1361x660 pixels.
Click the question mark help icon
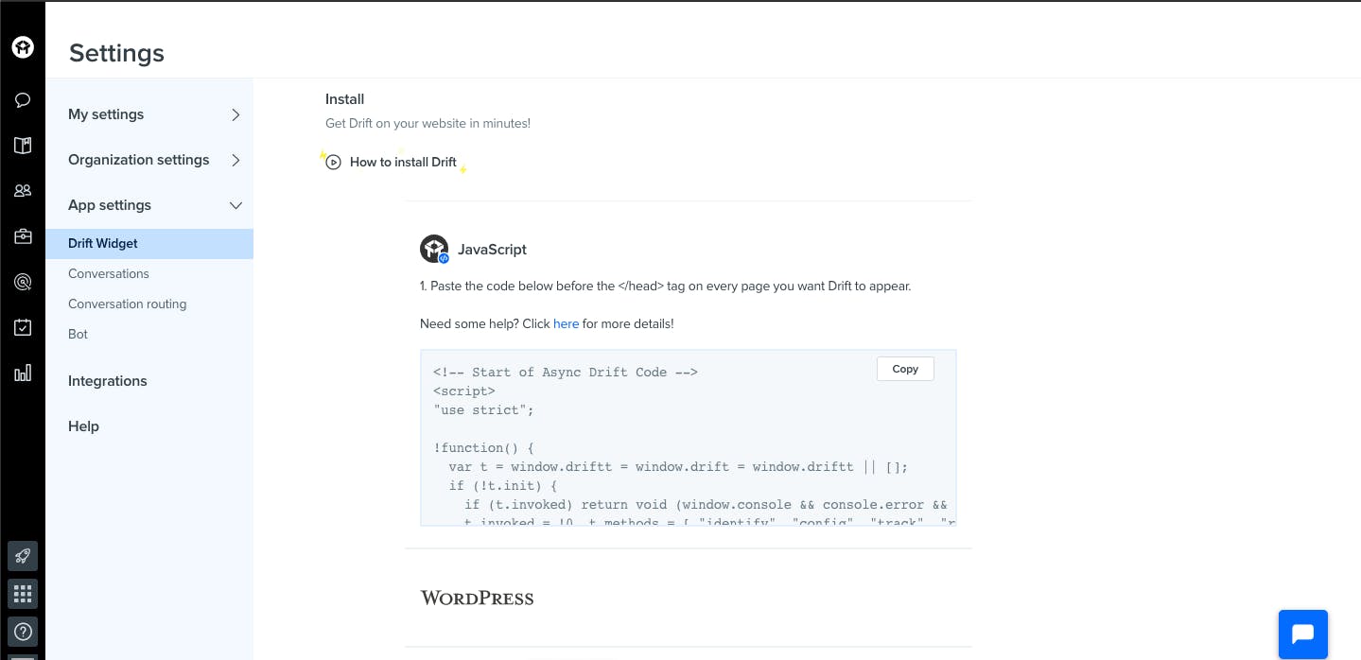click(23, 632)
